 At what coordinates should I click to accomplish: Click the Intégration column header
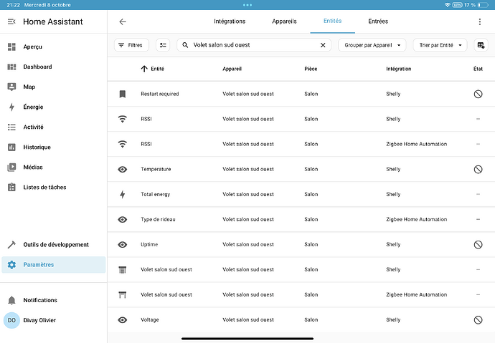(398, 69)
